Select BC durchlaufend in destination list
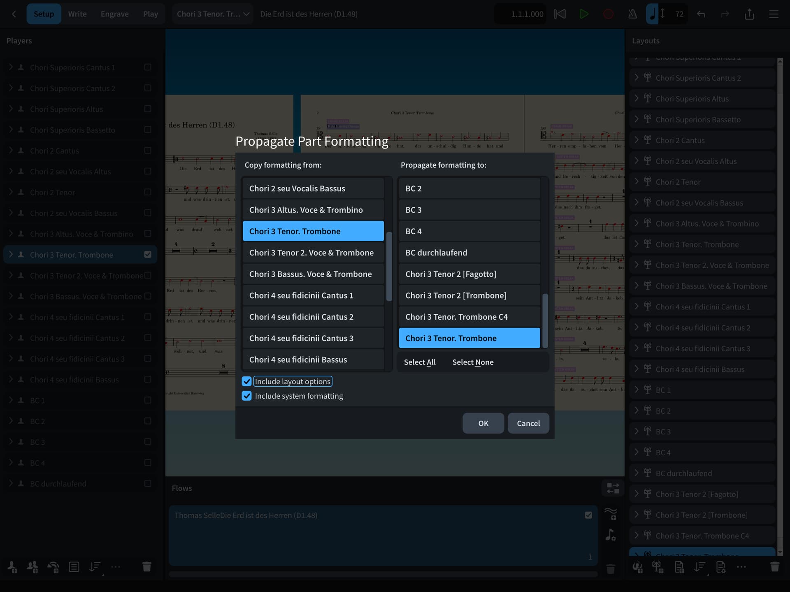This screenshot has width=790, height=592. click(x=469, y=253)
